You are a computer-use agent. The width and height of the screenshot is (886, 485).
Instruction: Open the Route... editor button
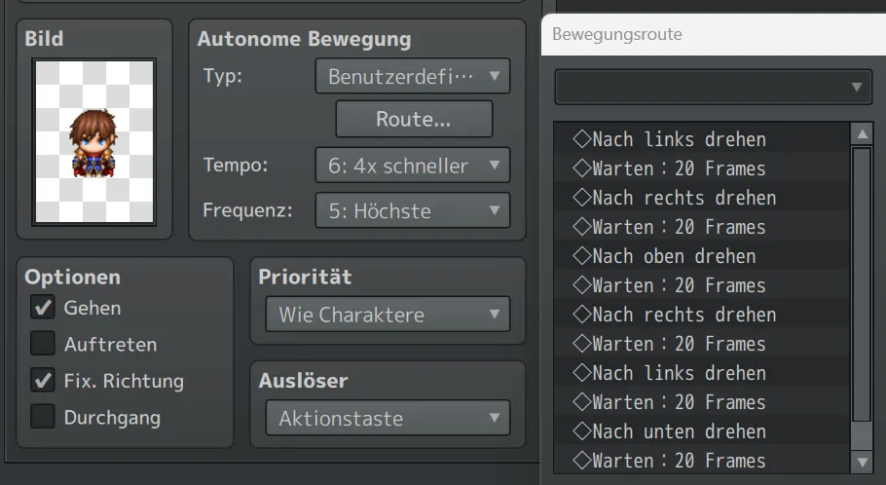point(414,119)
